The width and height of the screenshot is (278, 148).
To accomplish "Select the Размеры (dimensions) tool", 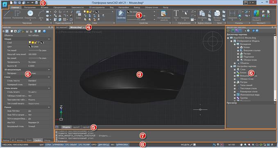I will pyautogui.click(x=185, y=15).
